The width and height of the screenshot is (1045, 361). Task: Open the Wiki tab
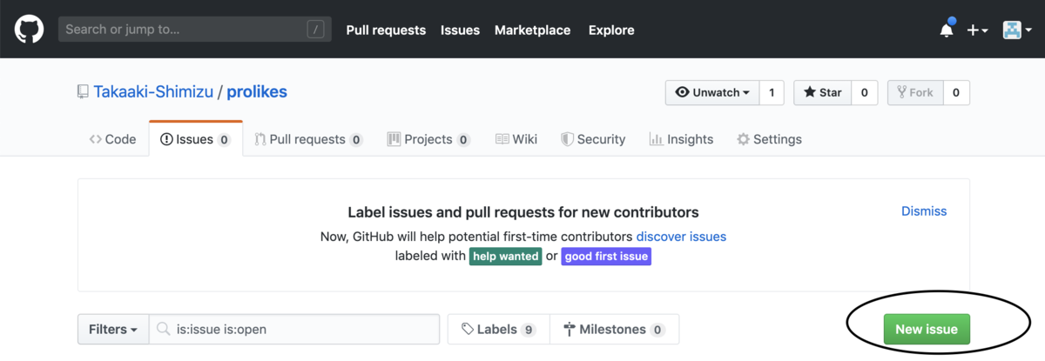coord(516,139)
